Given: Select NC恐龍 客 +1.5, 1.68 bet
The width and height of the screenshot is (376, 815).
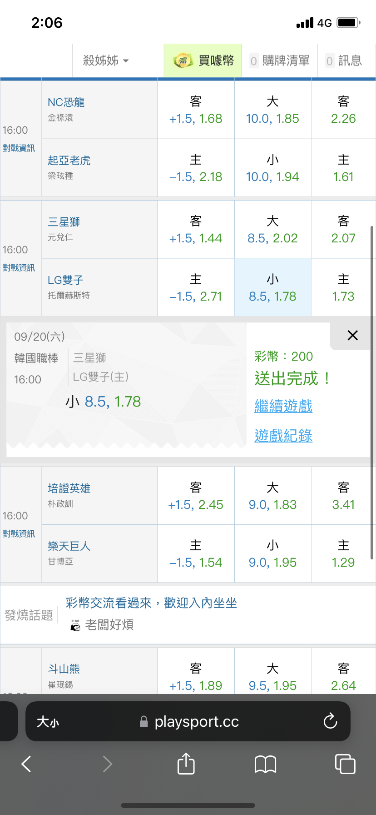Looking at the screenshot, I should tap(196, 110).
